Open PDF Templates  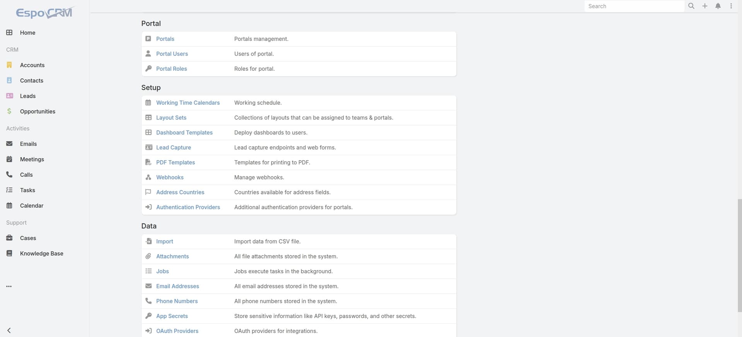click(175, 163)
